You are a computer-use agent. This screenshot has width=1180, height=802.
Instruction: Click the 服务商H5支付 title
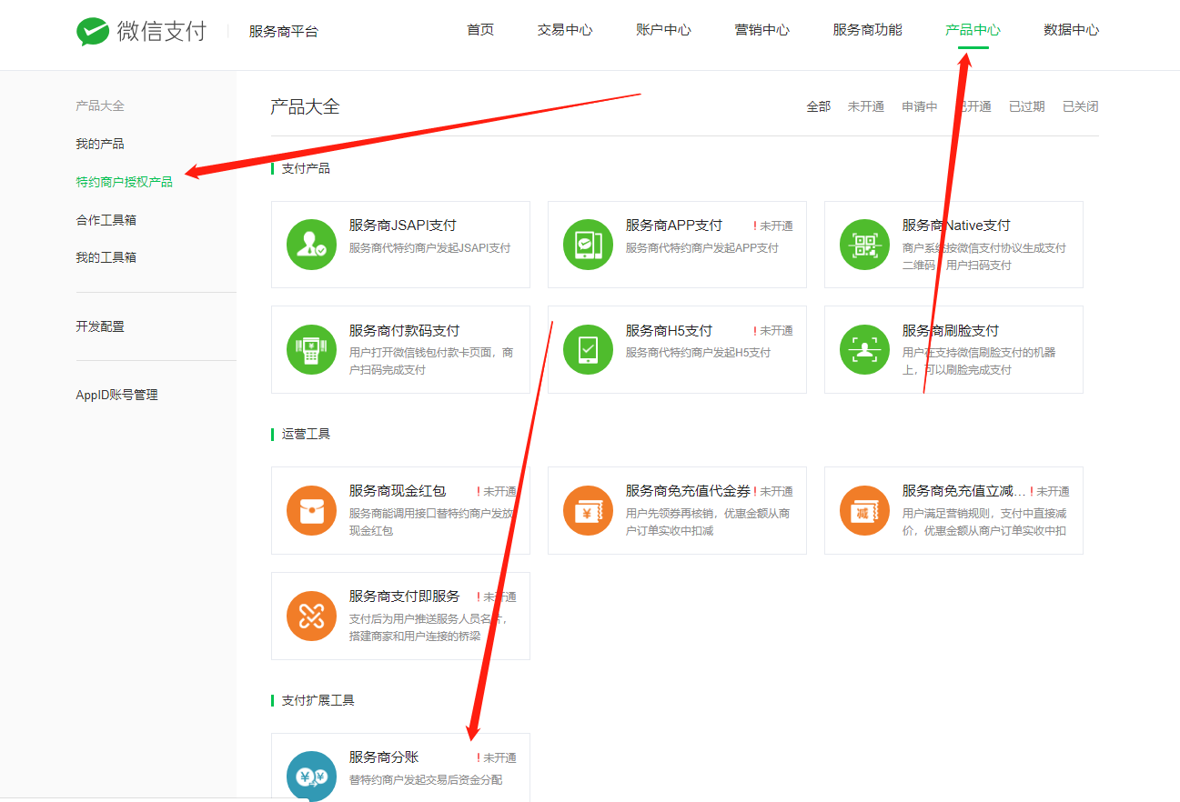point(669,331)
